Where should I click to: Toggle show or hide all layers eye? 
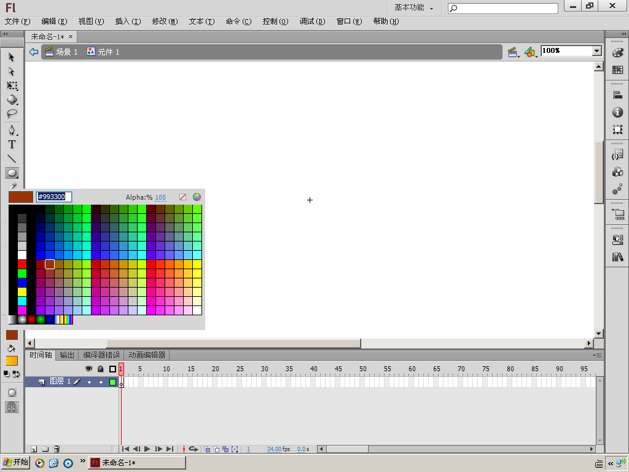pos(88,369)
